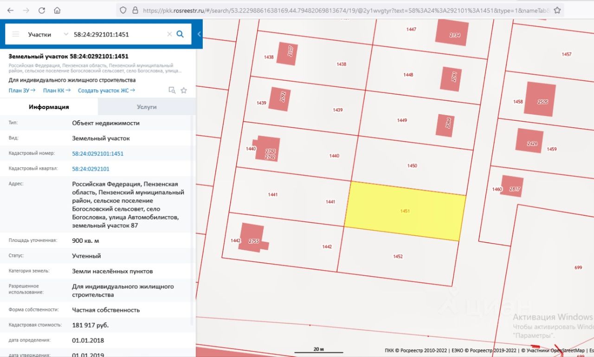Screen dimensions: 594x357
Task: Click the Объект недвижимости value
Action: click(106, 123)
